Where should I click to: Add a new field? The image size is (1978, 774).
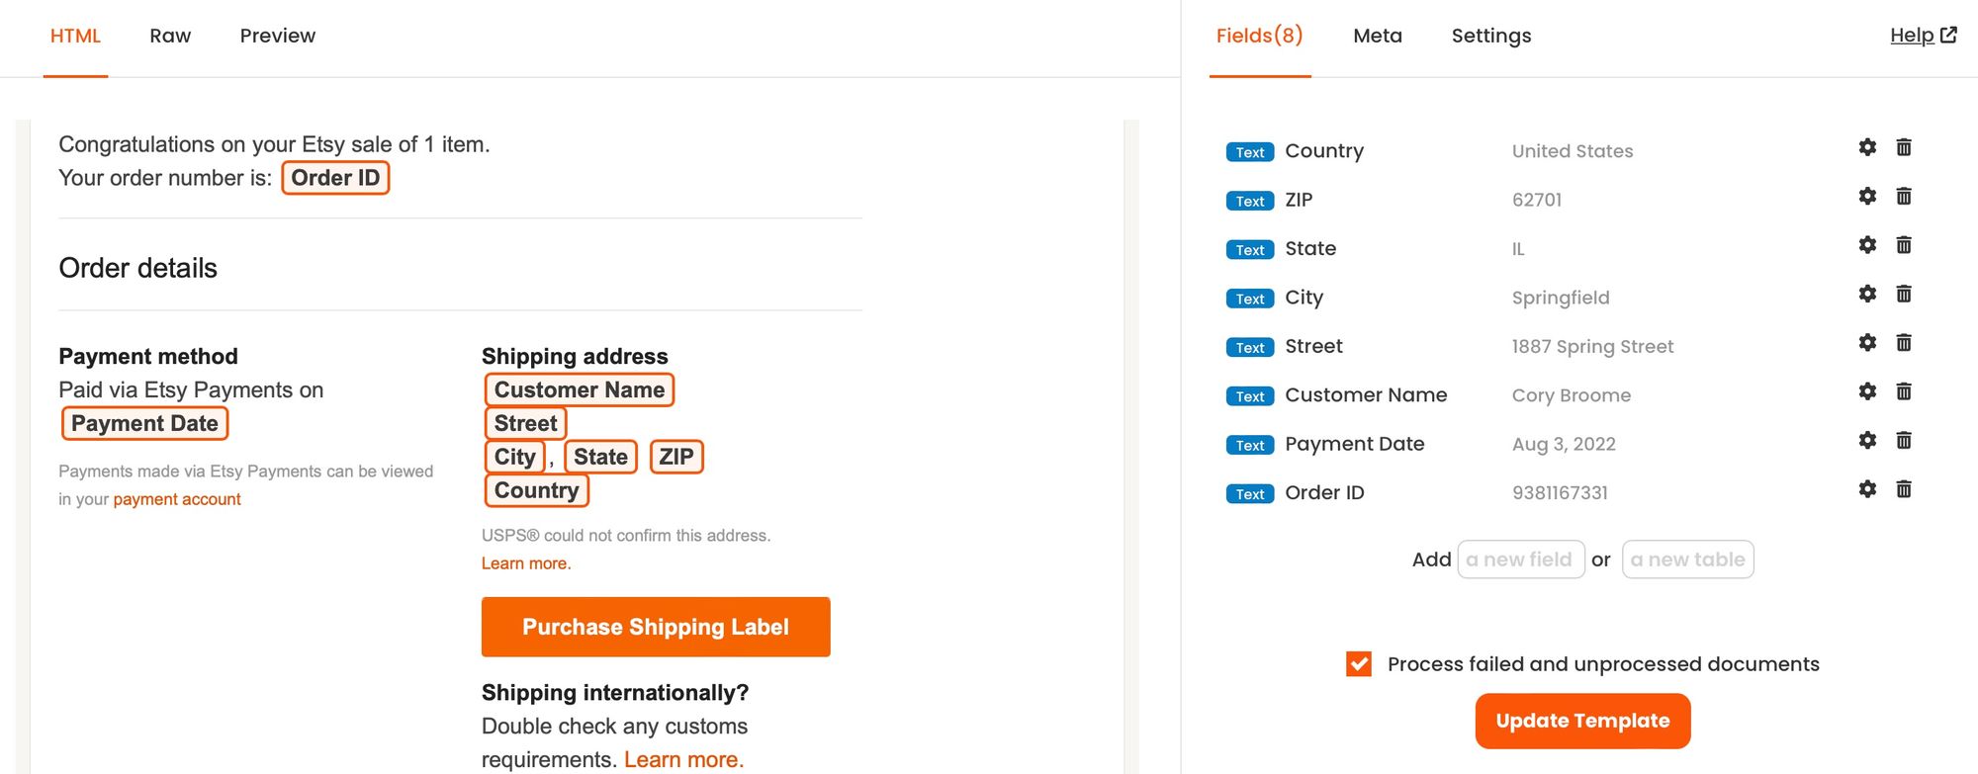click(1520, 559)
